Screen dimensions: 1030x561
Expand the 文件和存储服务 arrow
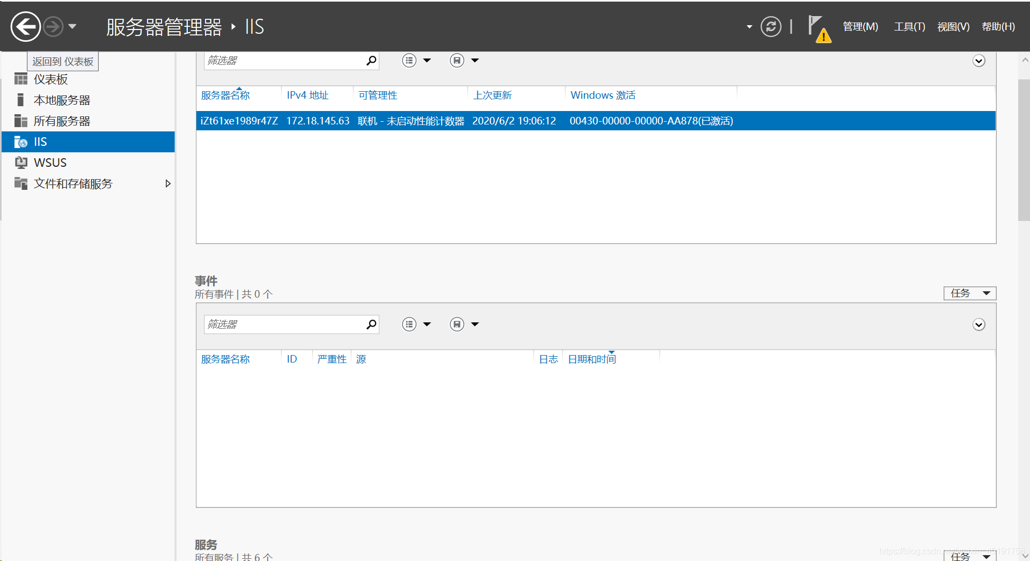[x=168, y=183]
